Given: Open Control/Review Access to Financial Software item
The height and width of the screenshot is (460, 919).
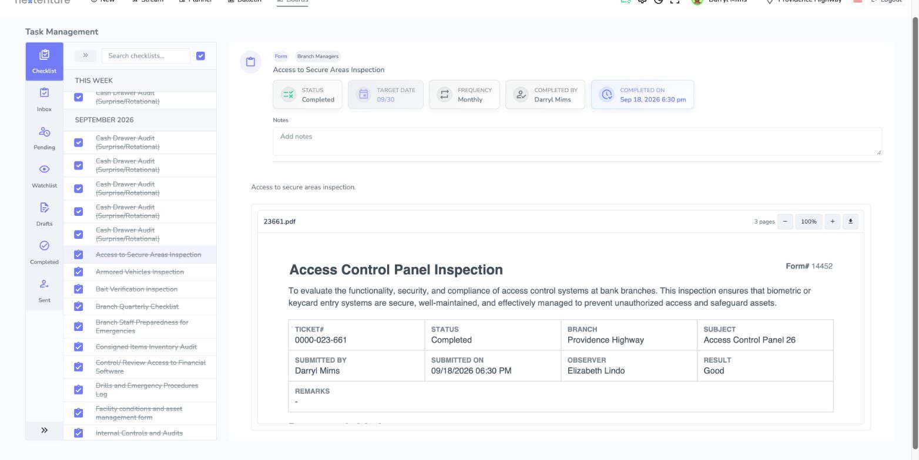Looking at the screenshot, I should [x=151, y=367].
